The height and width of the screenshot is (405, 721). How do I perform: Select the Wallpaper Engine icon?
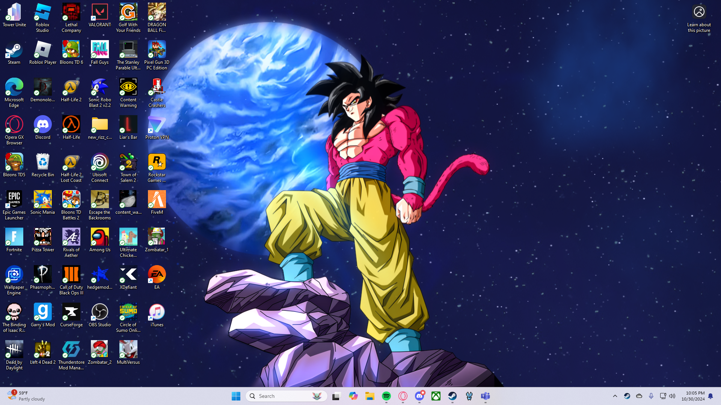(x=14, y=280)
